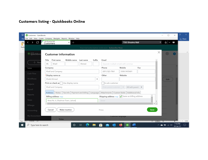Open Outlook from taskbar

[114, 125]
